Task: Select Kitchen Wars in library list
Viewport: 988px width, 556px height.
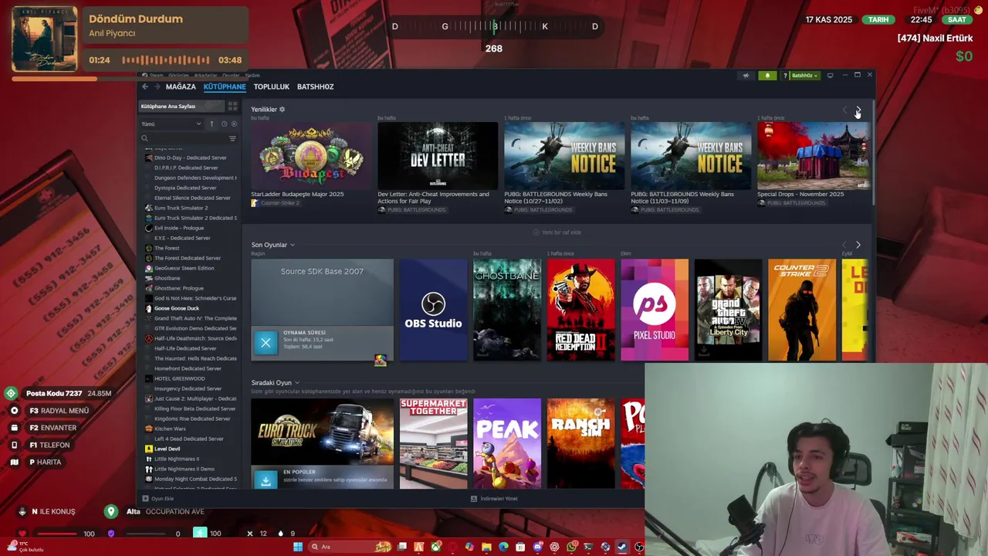Action: click(170, 429)
